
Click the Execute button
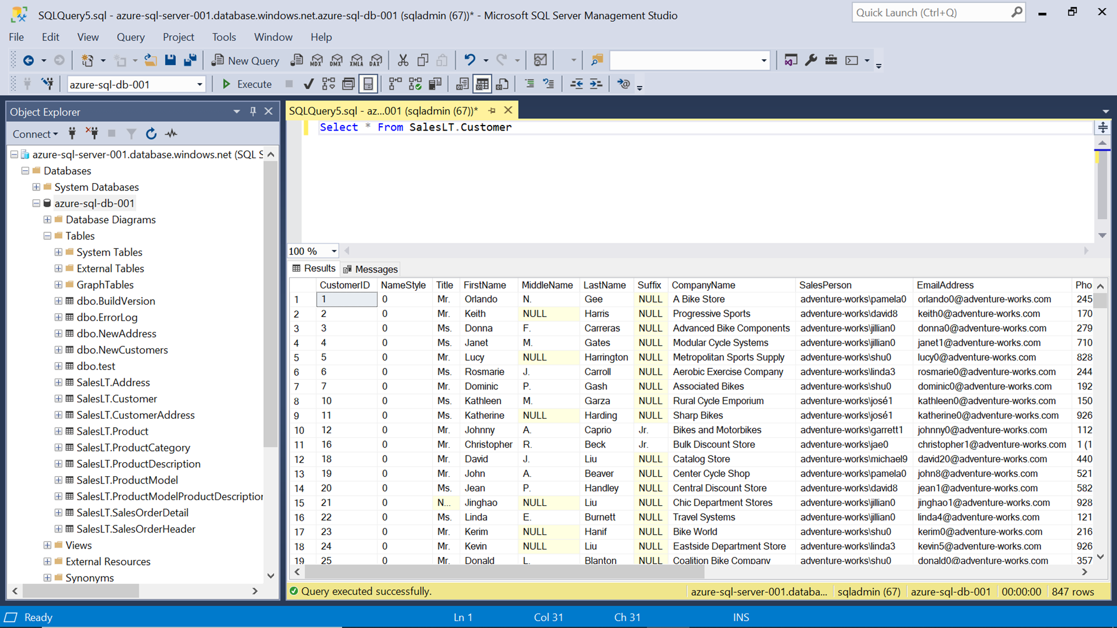click(x=246, y=84)
